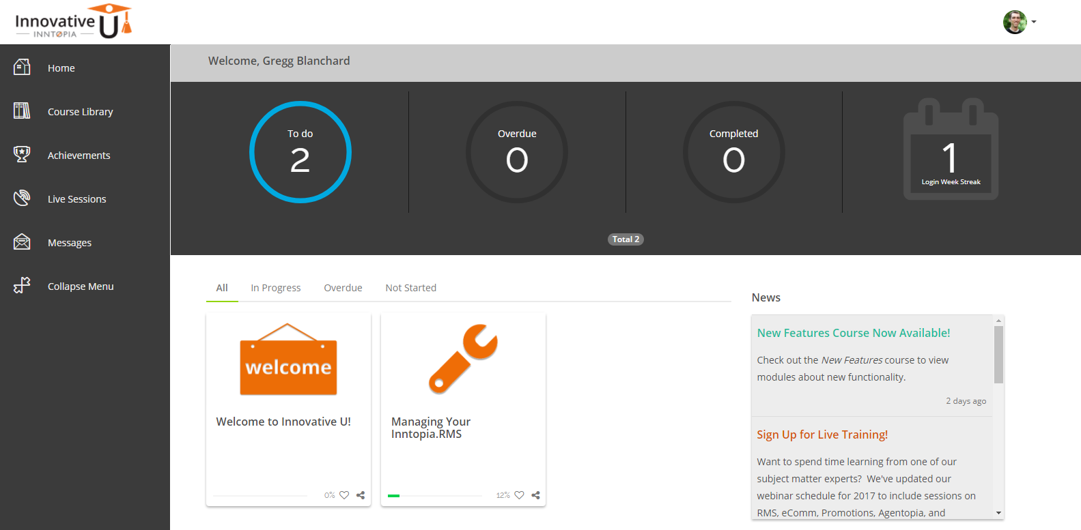Screen dimensions: 1081x530
Task: Open the welcome sign course thumbnail
Action: coord(288,360)
